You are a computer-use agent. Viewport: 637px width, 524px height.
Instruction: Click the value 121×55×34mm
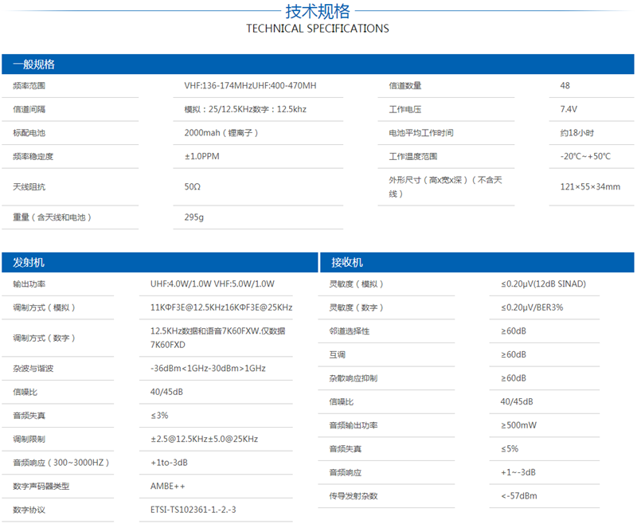[590, 187]
